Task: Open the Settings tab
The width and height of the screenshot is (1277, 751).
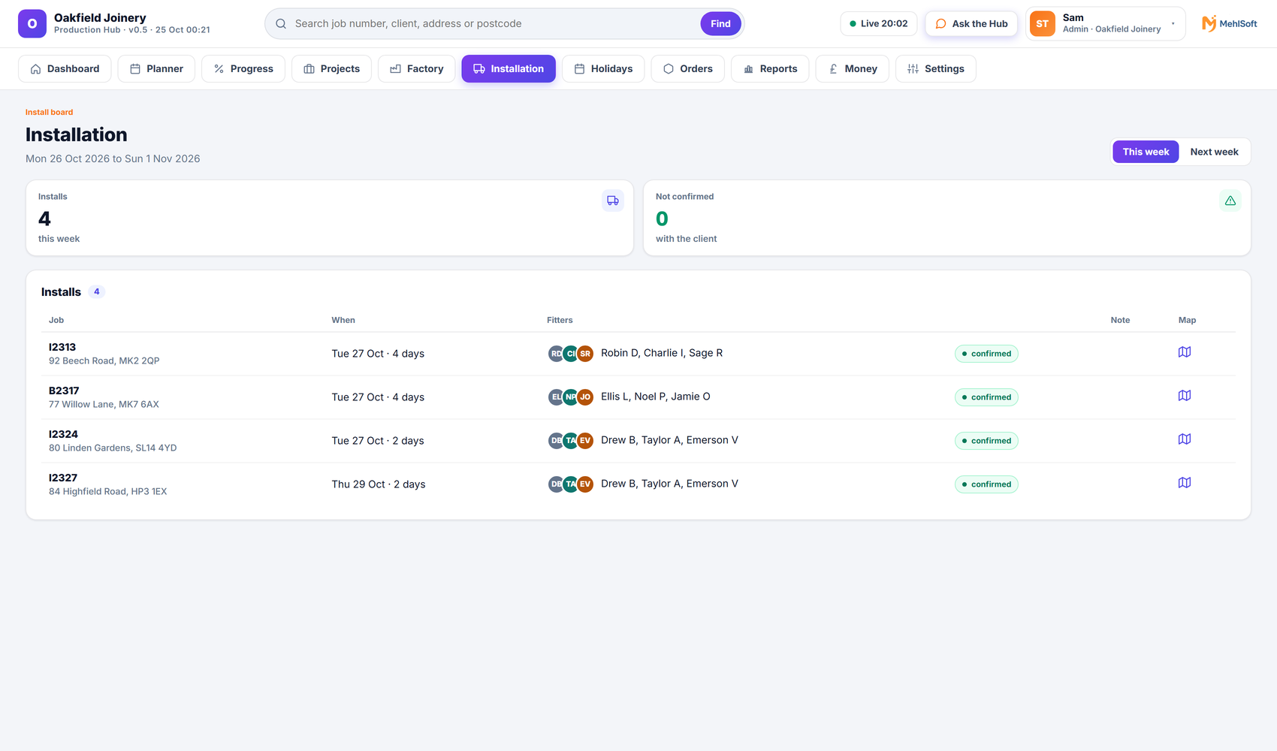Action: pos(936,69)
